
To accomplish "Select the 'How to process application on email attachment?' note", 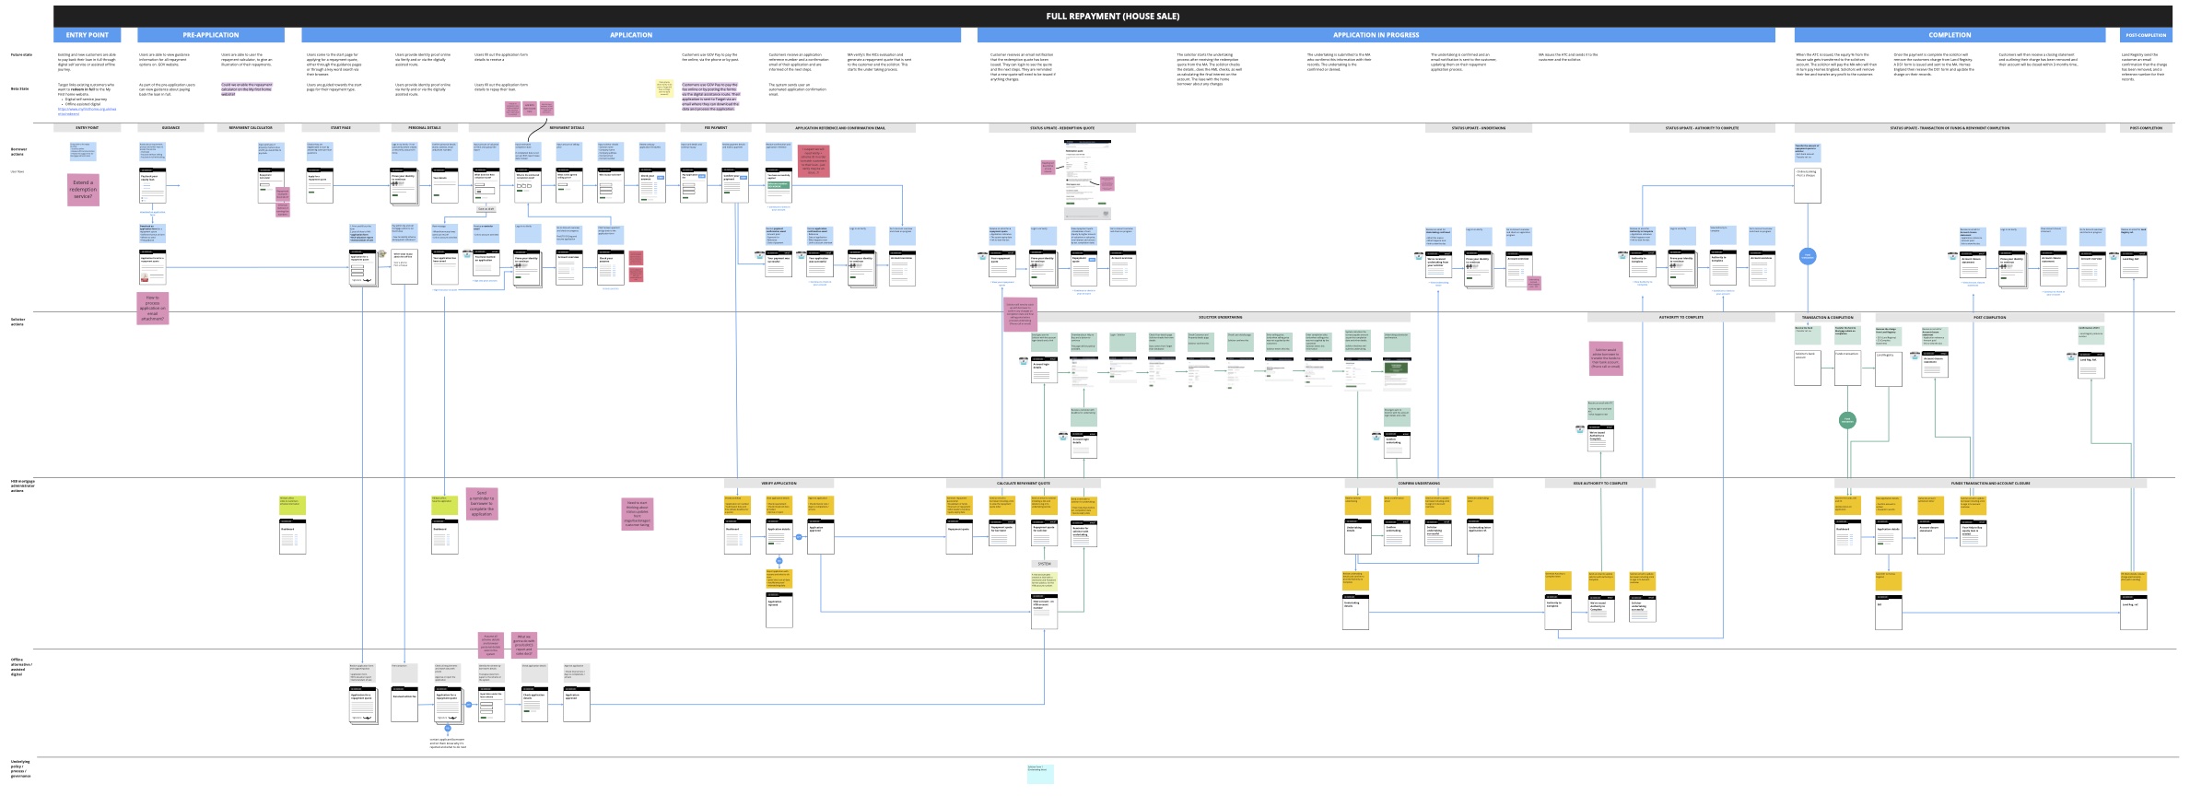I will click(x=153, y=309).
